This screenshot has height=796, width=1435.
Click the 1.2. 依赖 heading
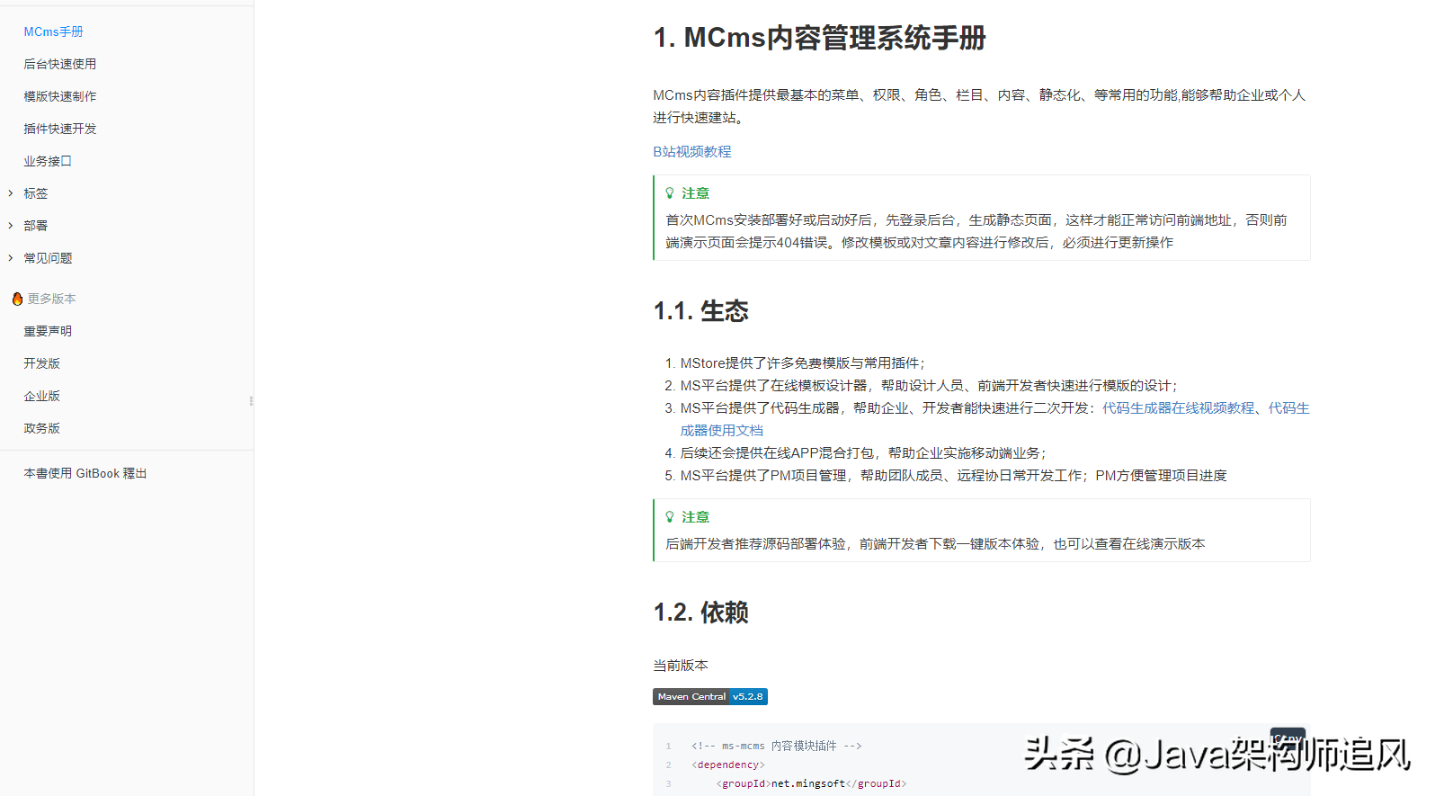[701, 613]
